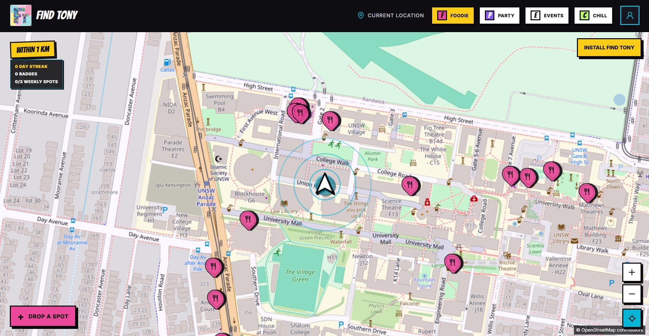Image resolution: width=649 pixels, height=336 pixels.
Task: Zoom out of the map
Action: [x=632, y=294]
